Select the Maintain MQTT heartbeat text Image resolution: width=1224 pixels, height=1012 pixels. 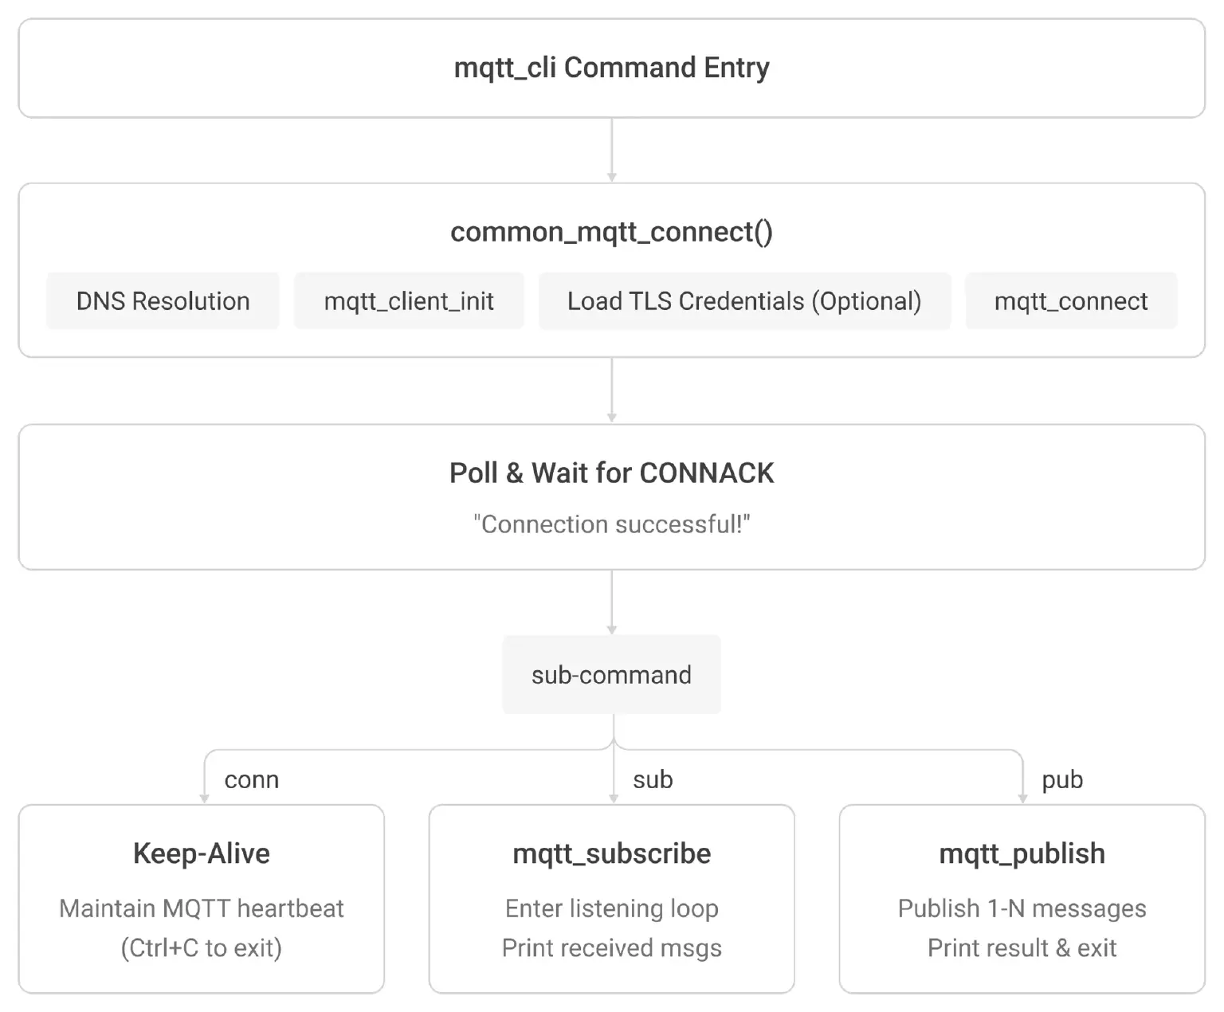coord(202,908)
